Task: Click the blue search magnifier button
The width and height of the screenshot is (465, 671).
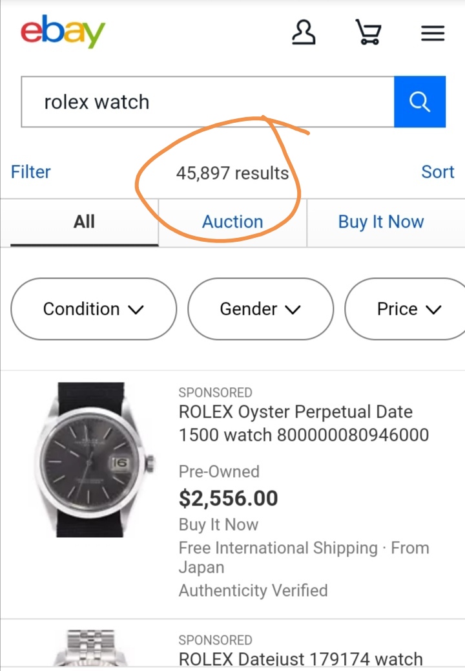Action: tap(420, 102)
